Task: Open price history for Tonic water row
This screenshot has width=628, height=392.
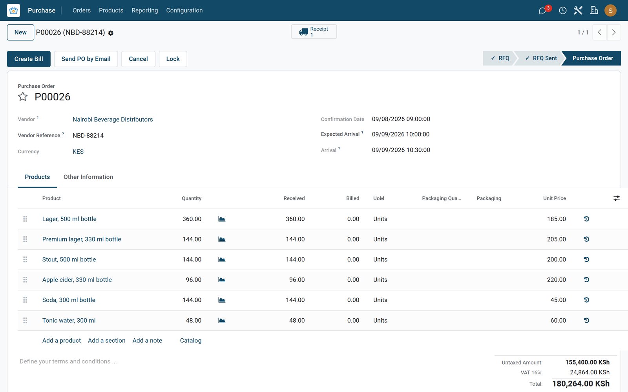Action: pos(586,320)
